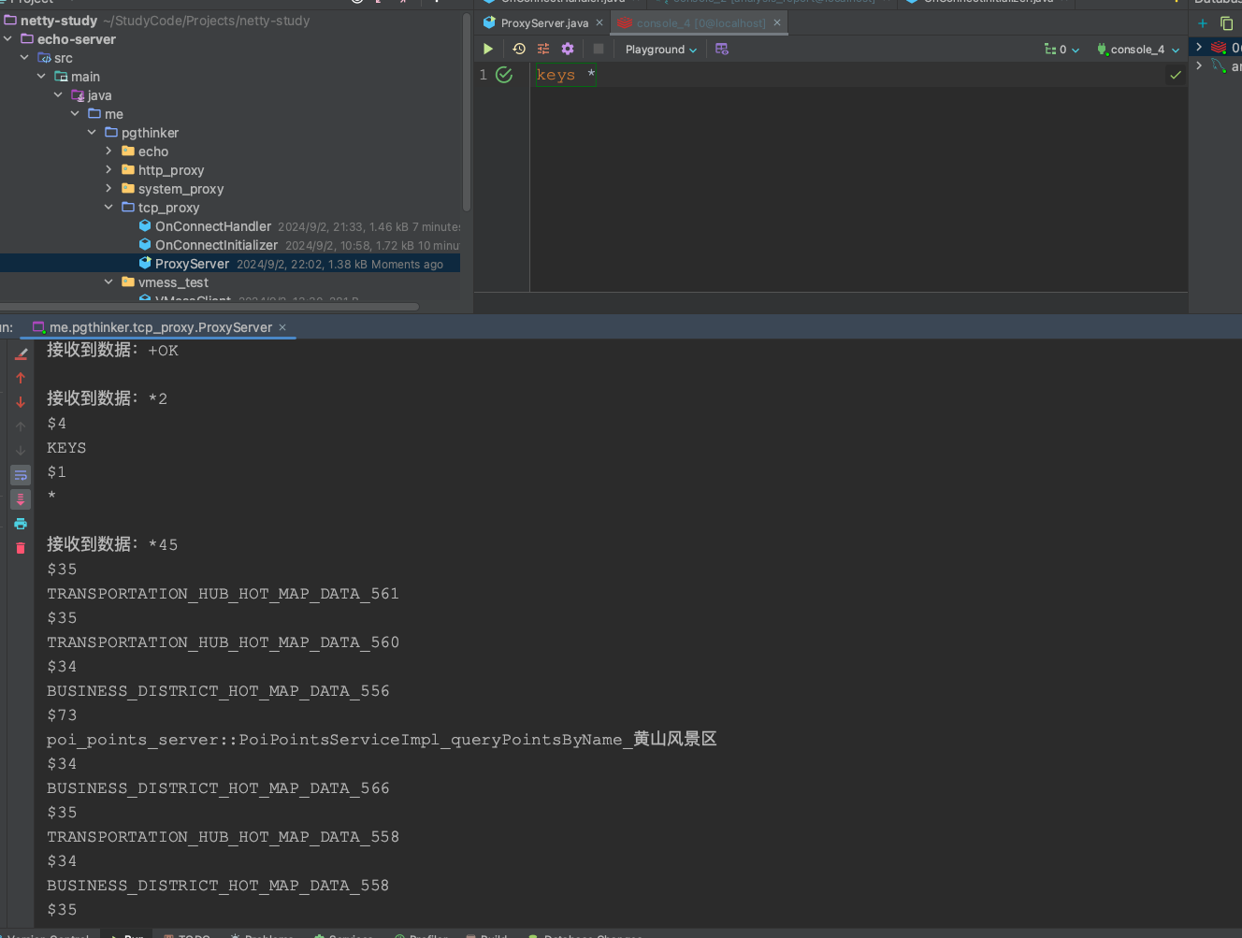This screenshot has height=938, width=1242.
Task: Collapse the main folder chevron
Action: pos(41,76)
